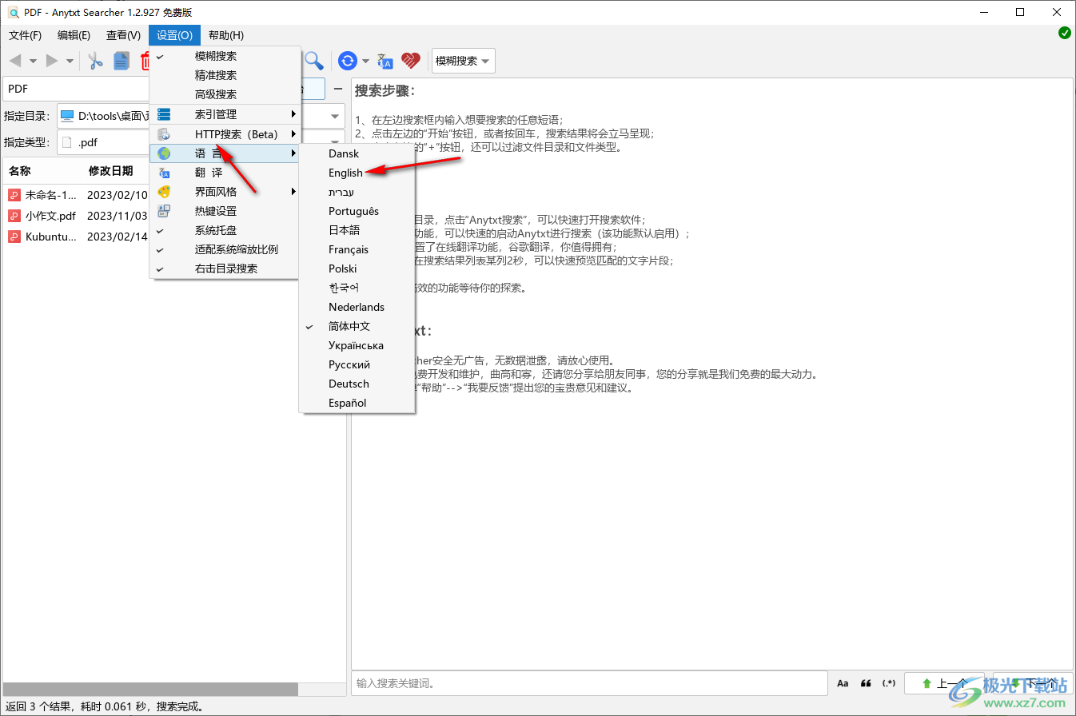This screenshot has height=716, width=1076.
Task: Click PDF icon of 小作文.pdf
Action: (x=14, y=216)
